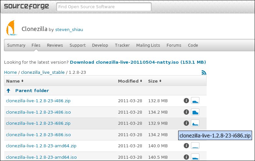255x161 pixels.
Task: Show info for clonezilla-live-1.2.8-23-i486.iso
Action: point(186,112)
